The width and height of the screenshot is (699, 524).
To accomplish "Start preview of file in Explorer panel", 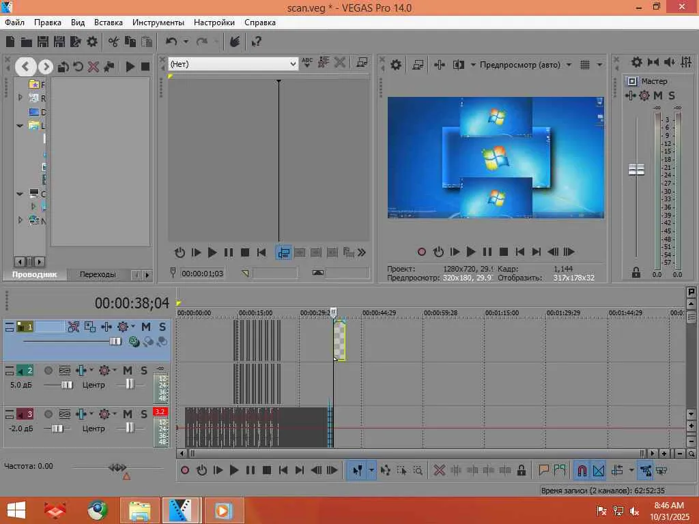I will click(130, 67).
